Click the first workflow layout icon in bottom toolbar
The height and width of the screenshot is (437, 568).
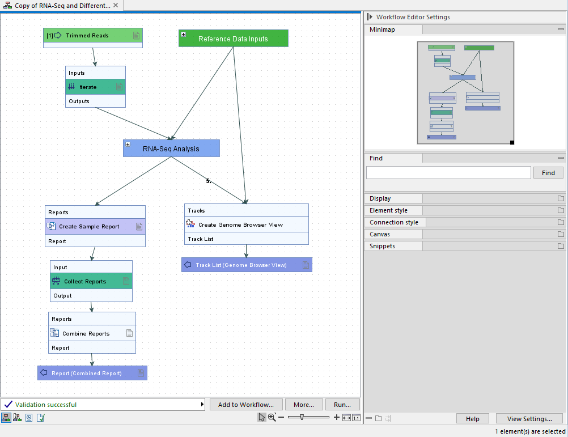coord(6,418)
